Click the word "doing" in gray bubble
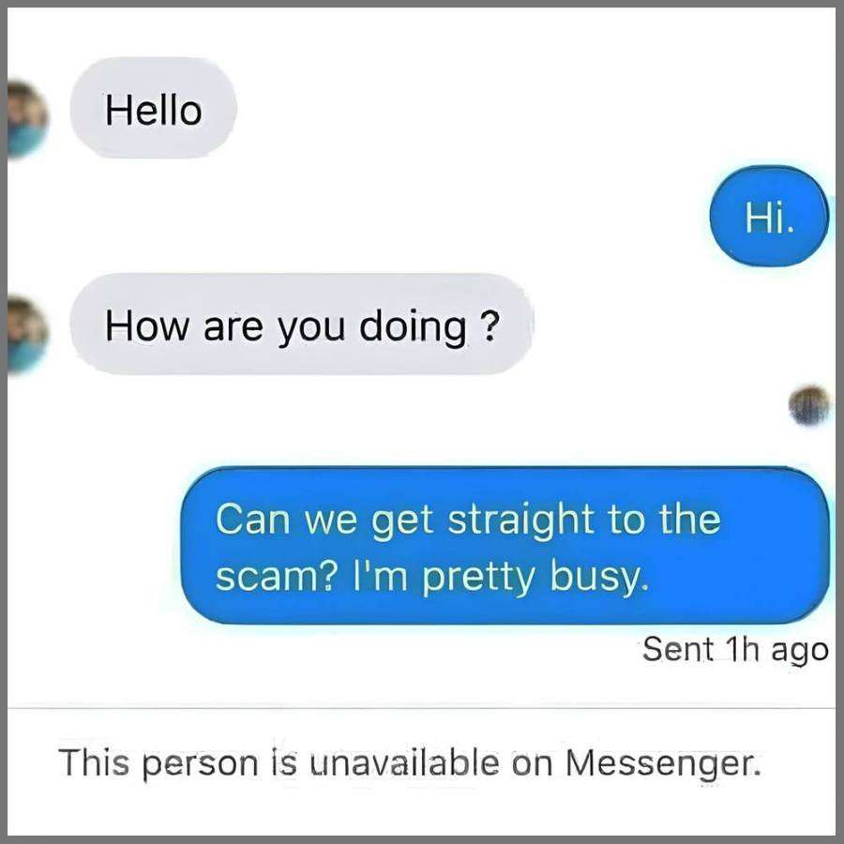844x844 pixels. click(x=413, y=327)
